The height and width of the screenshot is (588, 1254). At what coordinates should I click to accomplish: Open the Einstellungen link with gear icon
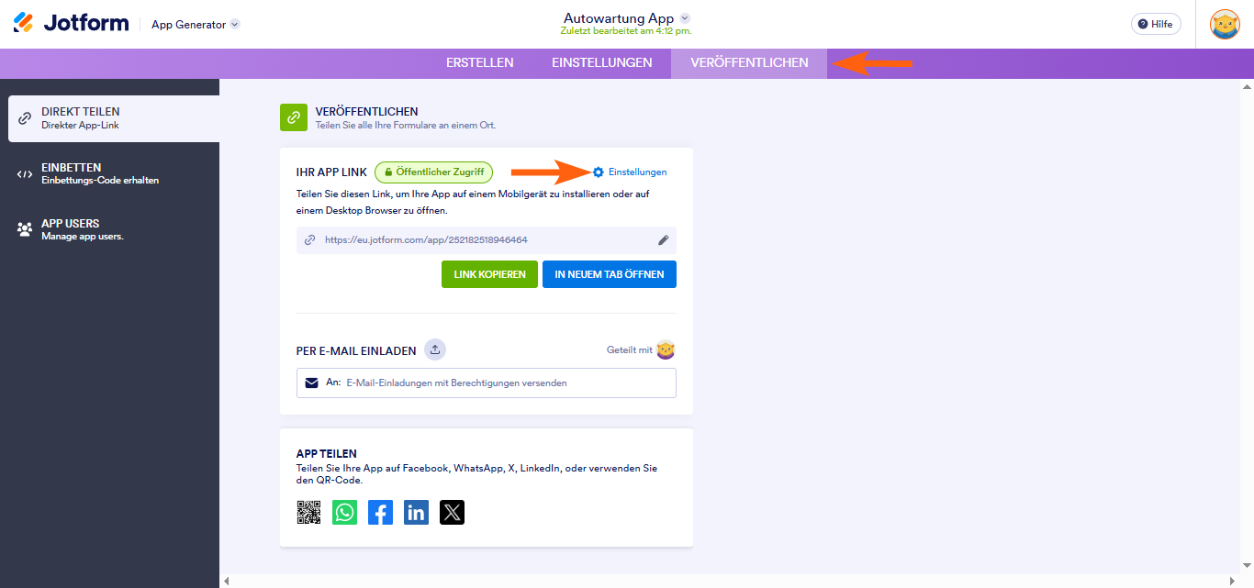pos(630,172)
